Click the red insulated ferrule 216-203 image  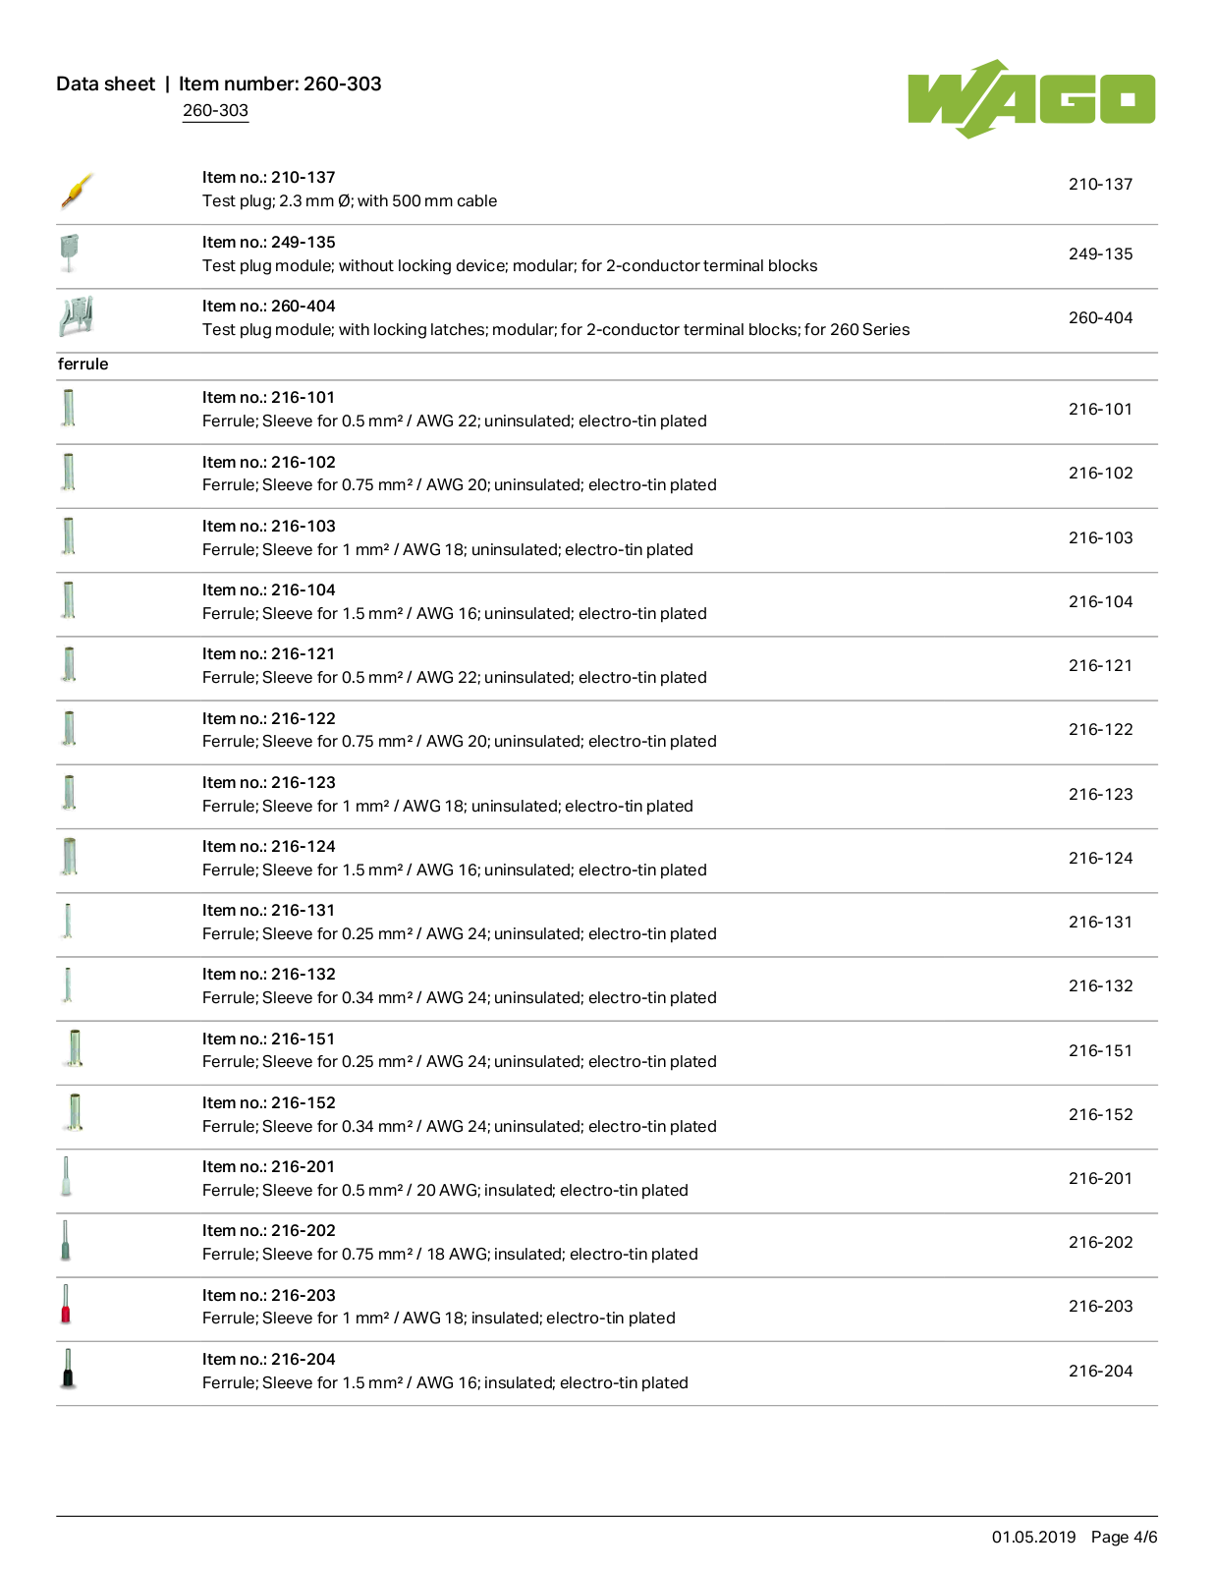[66, 1305]
